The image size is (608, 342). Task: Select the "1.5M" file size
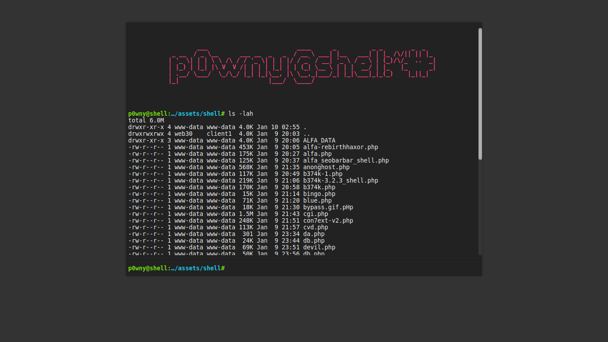[246, 214]
